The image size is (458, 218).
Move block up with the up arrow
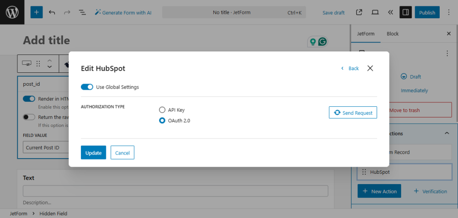point(50,61)
